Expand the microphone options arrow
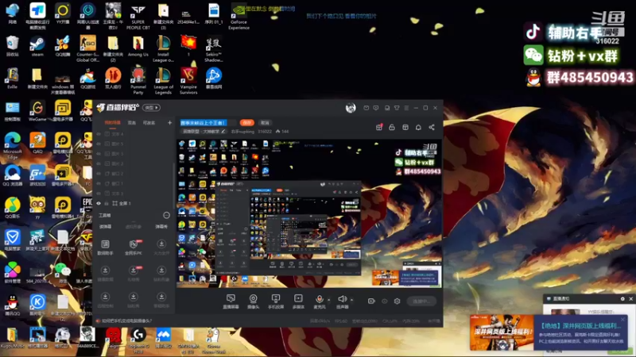Screen dimensions: 636x357 point(328,300)
